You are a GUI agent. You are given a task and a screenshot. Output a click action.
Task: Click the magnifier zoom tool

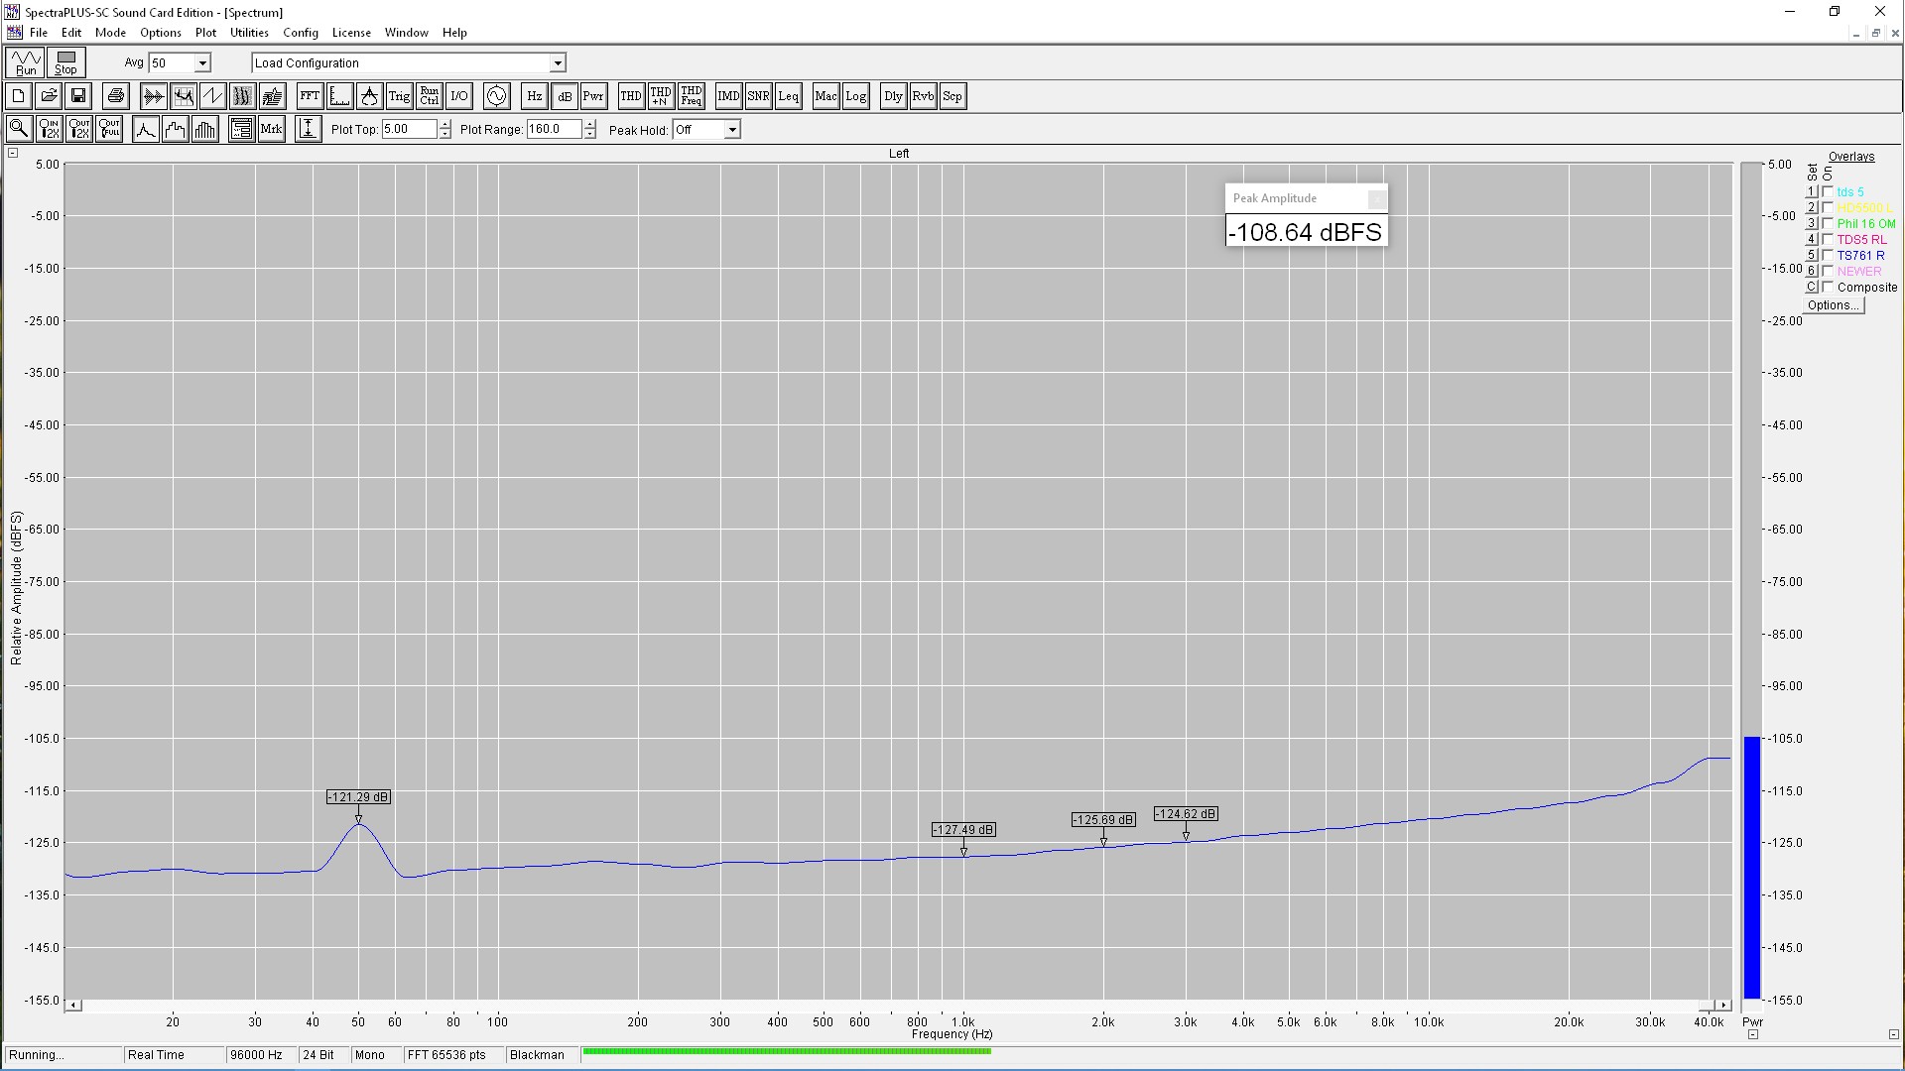[19, 129]
